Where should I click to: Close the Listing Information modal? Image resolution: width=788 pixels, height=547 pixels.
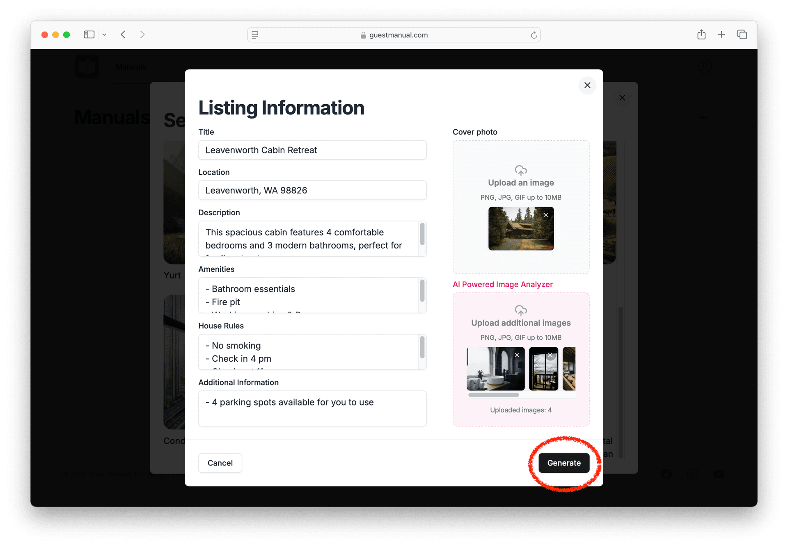(587, 85)
